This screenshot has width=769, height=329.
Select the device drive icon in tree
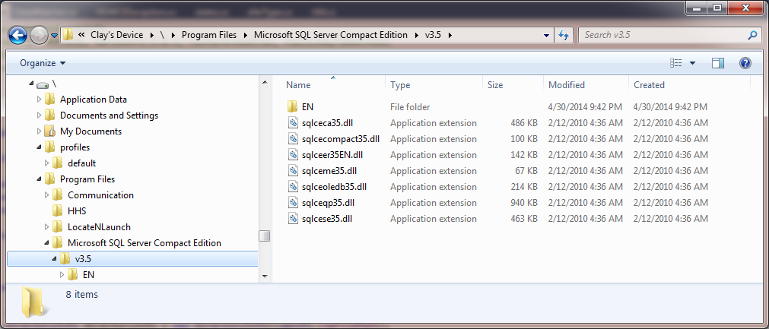point(42,84)
